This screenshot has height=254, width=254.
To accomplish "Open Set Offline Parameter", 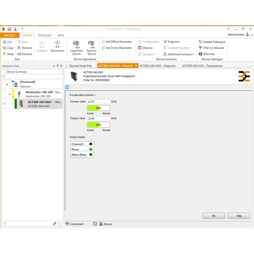I will 117,42.
